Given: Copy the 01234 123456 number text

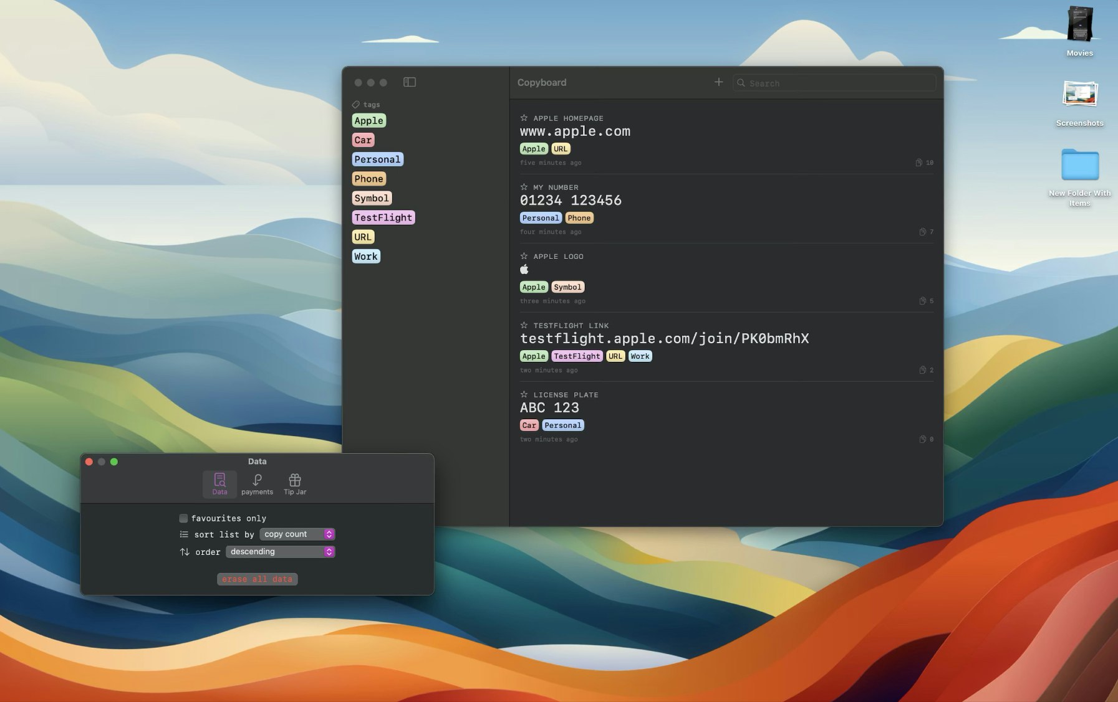Looking at the screenshot, I should [571, 201].
